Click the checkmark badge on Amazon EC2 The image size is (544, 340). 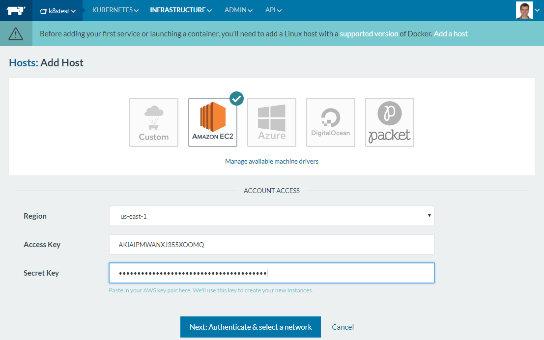[236, 99]
